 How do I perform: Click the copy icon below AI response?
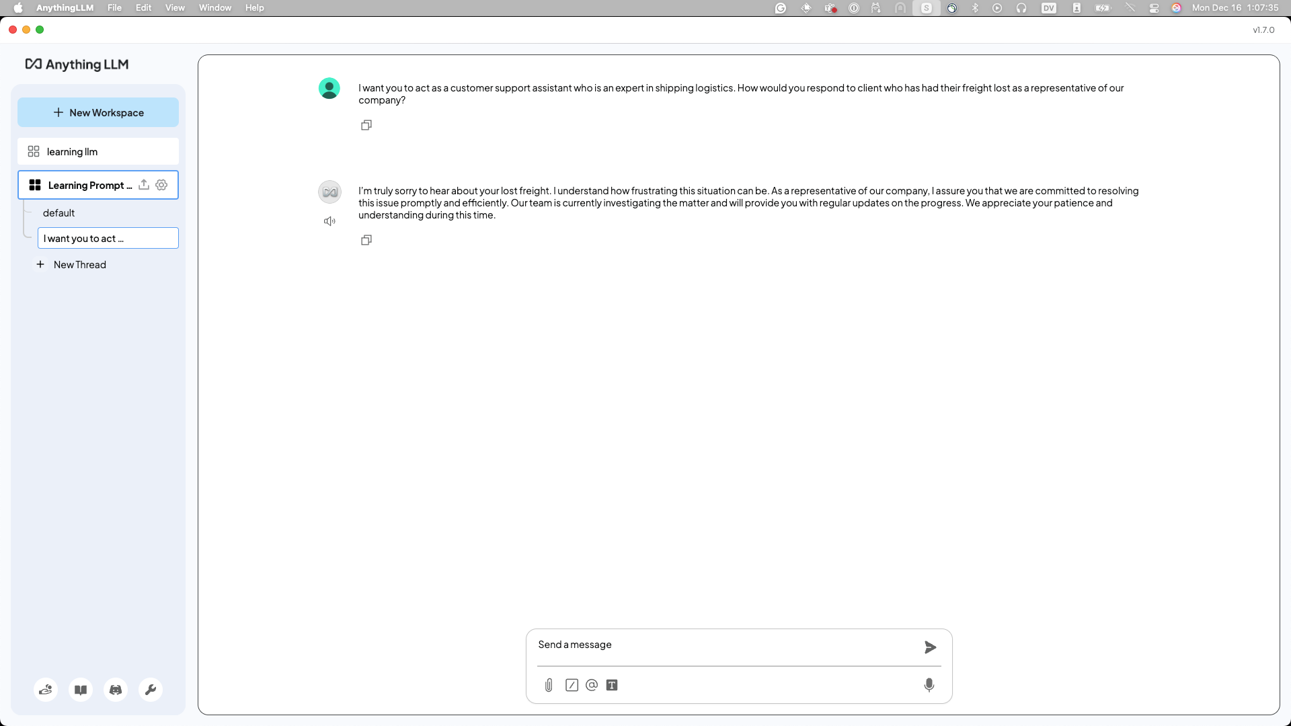(366, 239)
